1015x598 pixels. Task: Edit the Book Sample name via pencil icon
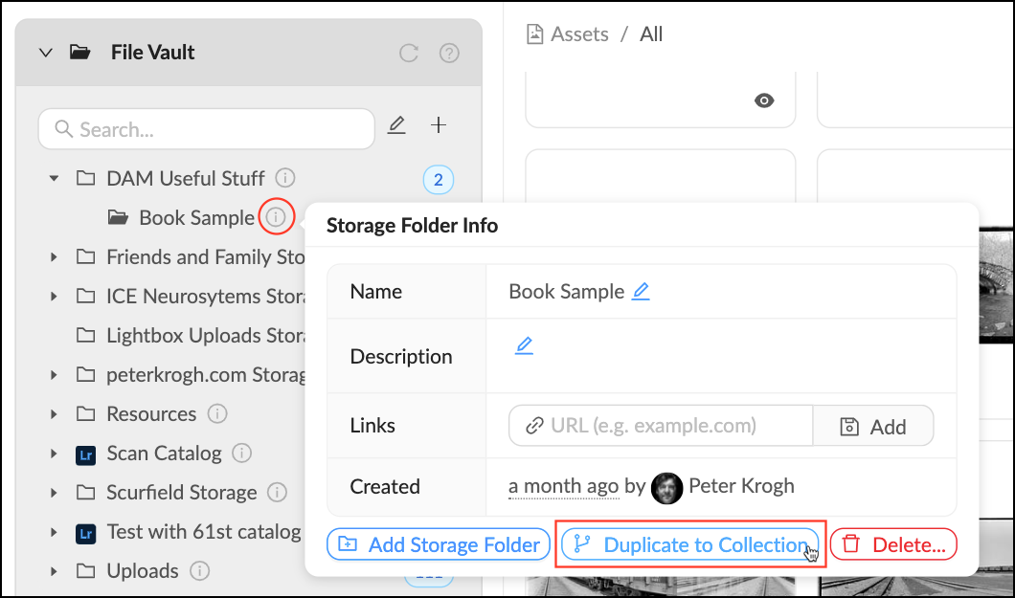point(640,290)
